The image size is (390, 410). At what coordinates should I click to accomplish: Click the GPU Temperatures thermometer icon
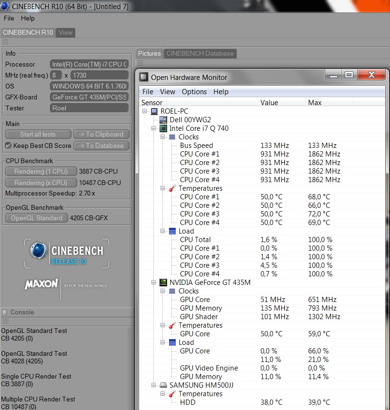172,325
